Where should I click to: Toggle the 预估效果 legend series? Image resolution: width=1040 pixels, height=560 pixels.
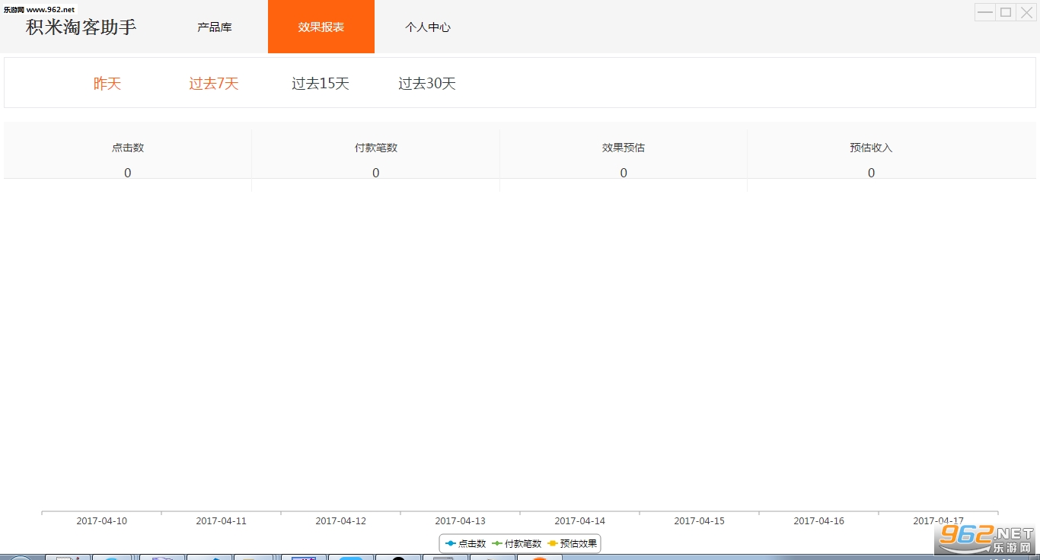[x=573, y=543]
